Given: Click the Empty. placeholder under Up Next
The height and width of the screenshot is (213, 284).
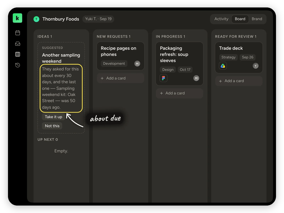Looking at the screenshot, I should tap(61, 151).
